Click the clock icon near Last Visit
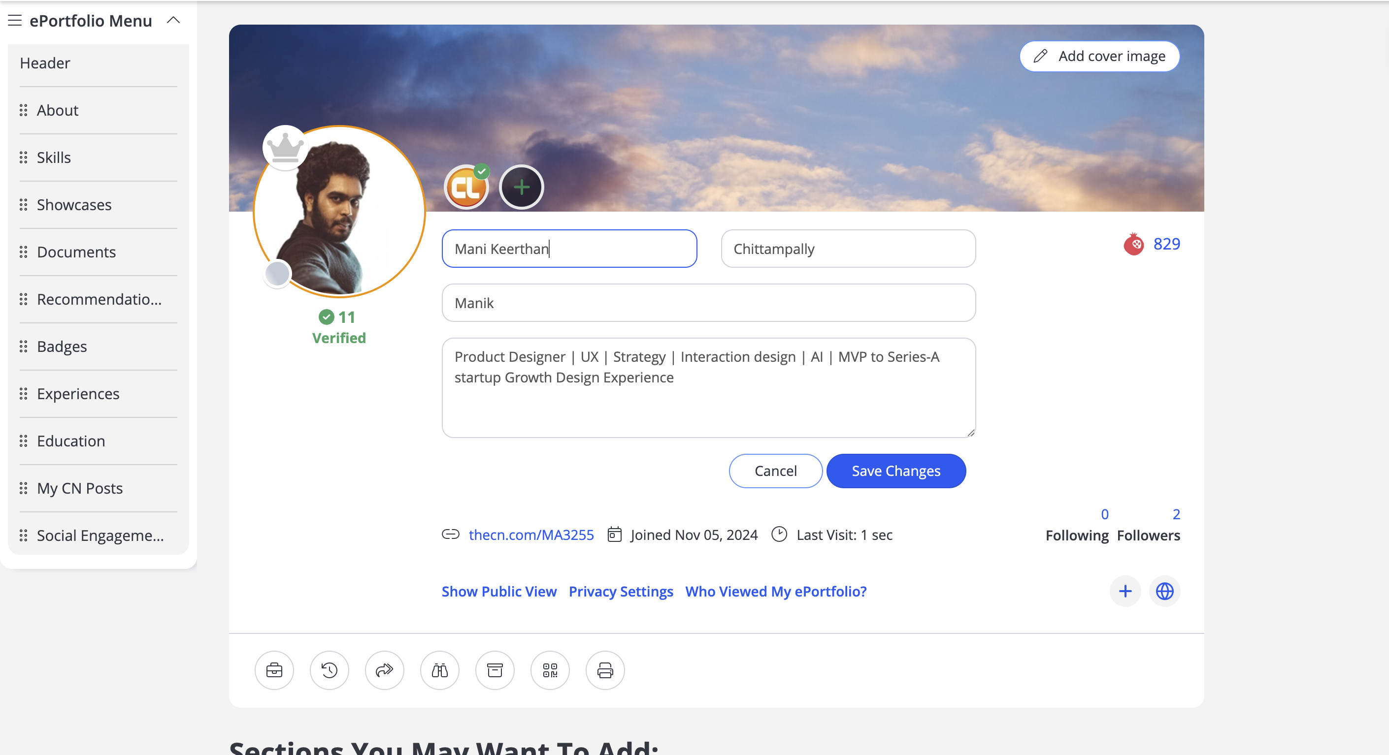Screen dimensions: 1389x755 pos(779,535)
